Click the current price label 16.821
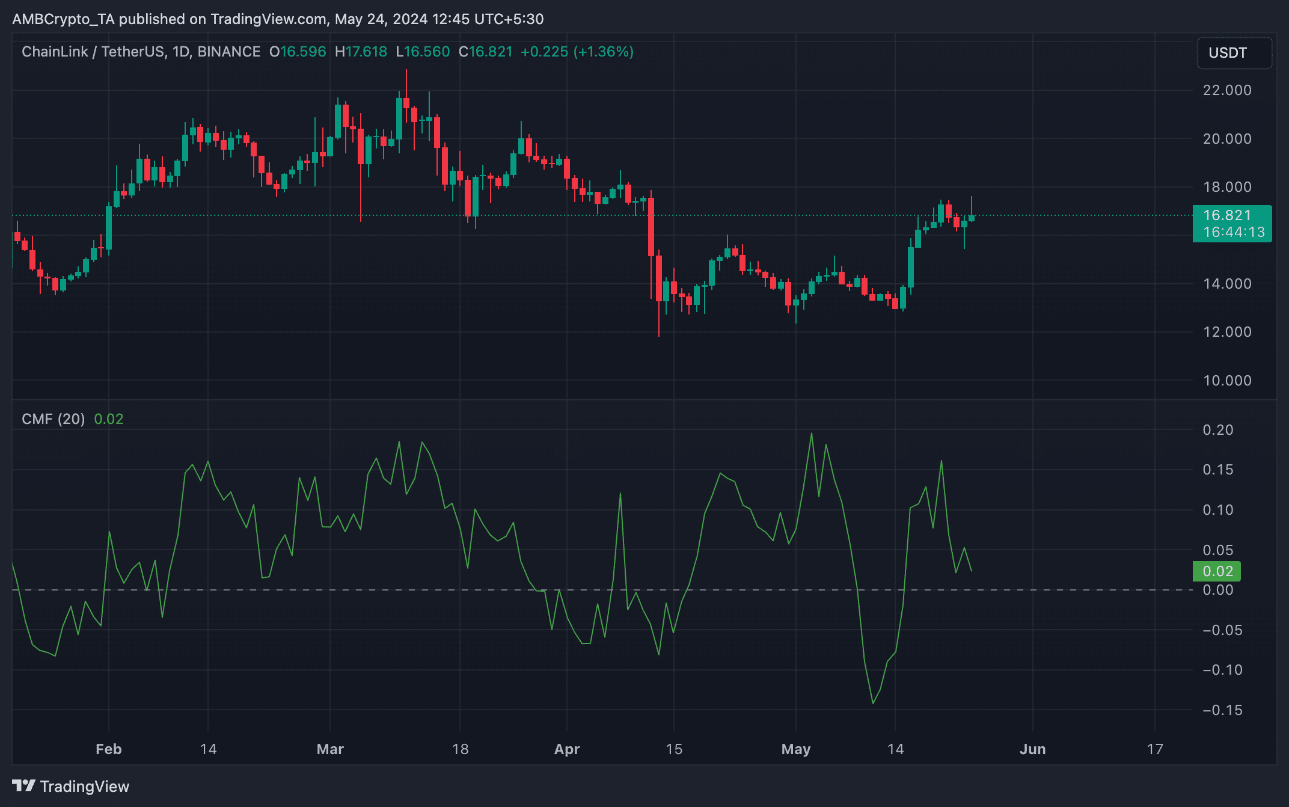 point(1227,215)
